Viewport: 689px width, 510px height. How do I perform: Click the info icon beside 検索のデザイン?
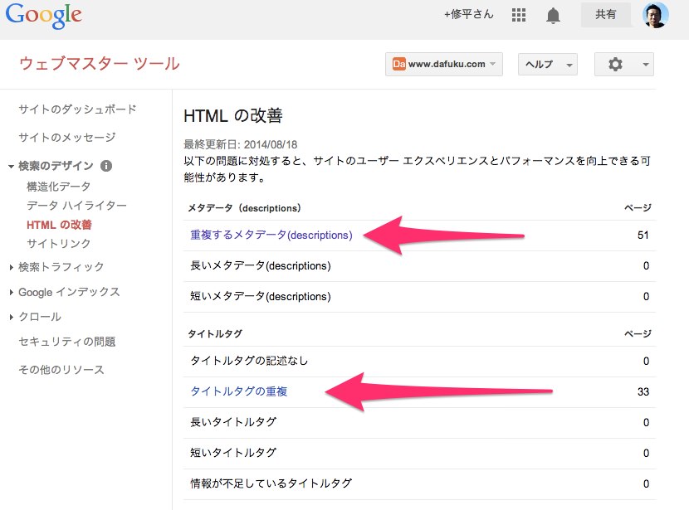click(106, 166)
